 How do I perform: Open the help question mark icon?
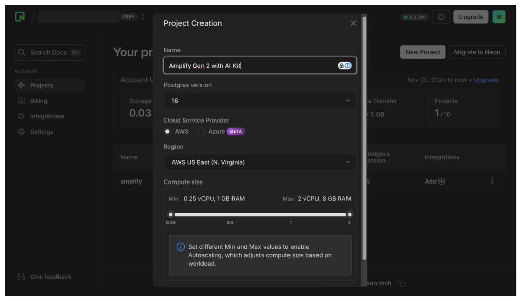click(441, 16)
